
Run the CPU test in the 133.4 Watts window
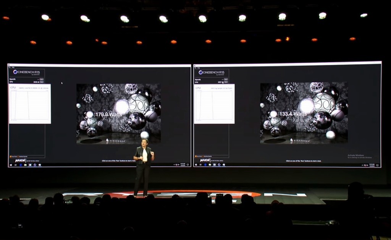coord(226,82)
